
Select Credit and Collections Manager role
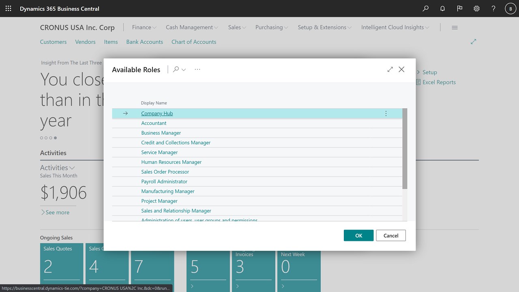176,143
